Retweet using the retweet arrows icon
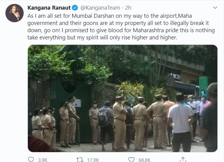The height and width of the screenshot is (162, 224). [x=80, y=160]
